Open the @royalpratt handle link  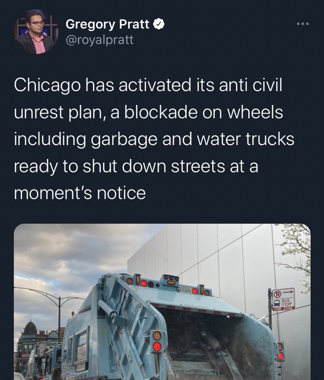coord(99,40)
